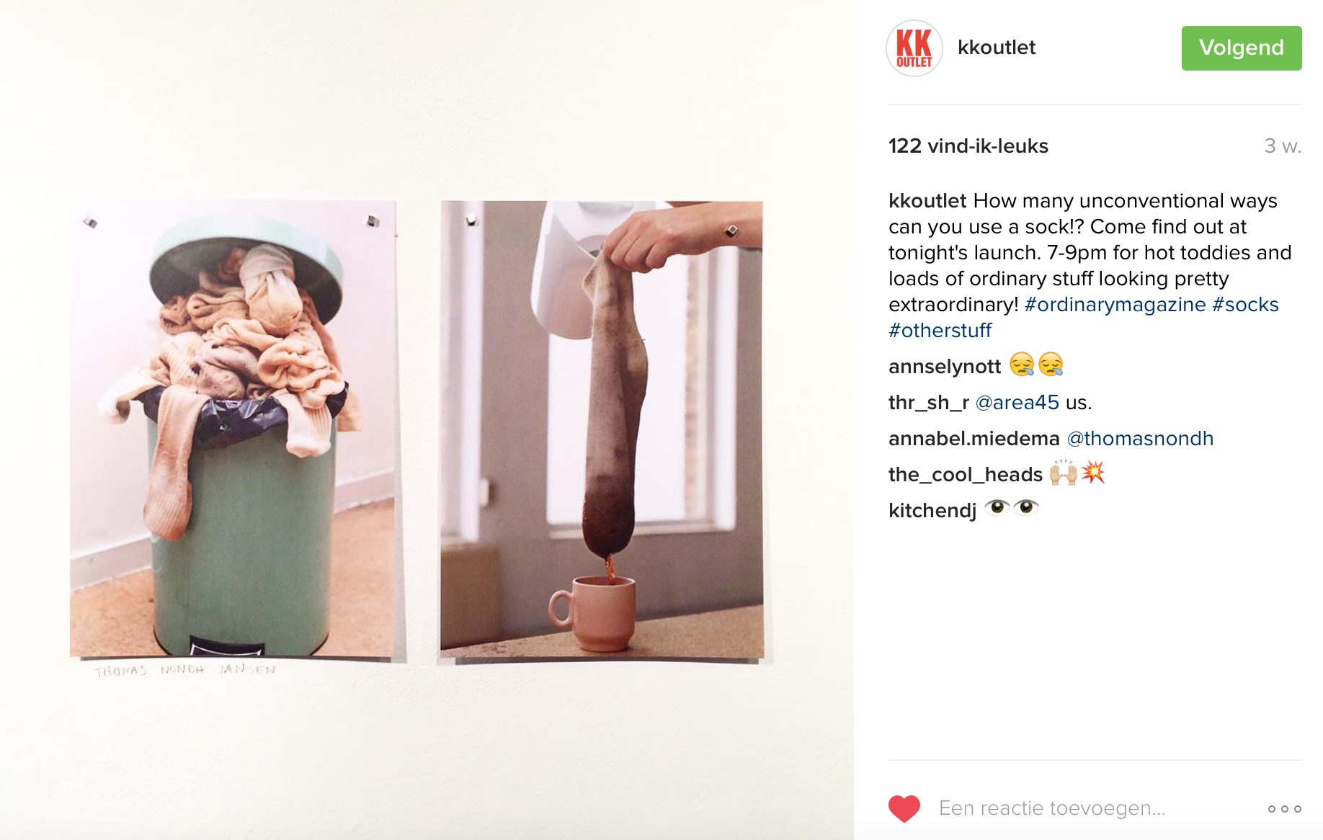This screenshot has height=840, width=1323.
Task: Click the 3 w. post timestamp
Action: [x=1283, y=146]
